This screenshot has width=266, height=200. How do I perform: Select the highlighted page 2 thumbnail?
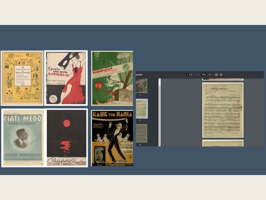142,109
